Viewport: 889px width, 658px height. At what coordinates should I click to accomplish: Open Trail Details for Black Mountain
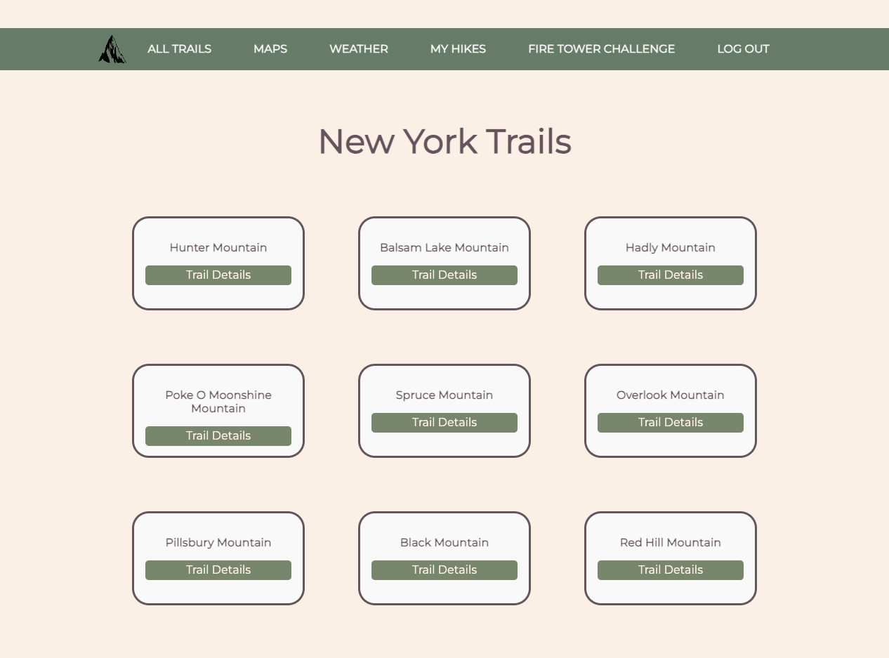click(445, 570)
